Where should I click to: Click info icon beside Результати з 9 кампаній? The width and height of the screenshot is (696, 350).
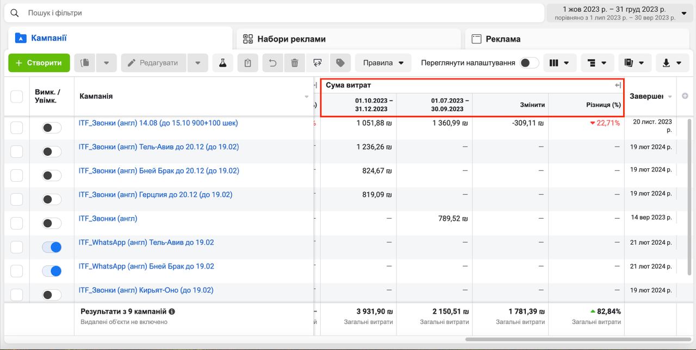(x=172, y=312)
